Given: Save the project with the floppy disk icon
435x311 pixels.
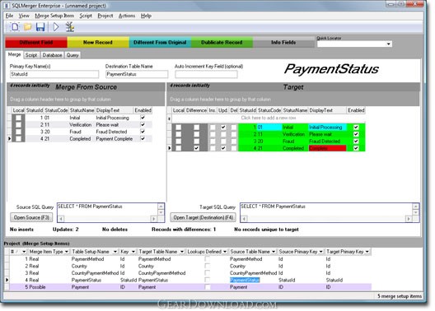Looking at the screenshot, I should pyautogui.click(x=40, y=27).
